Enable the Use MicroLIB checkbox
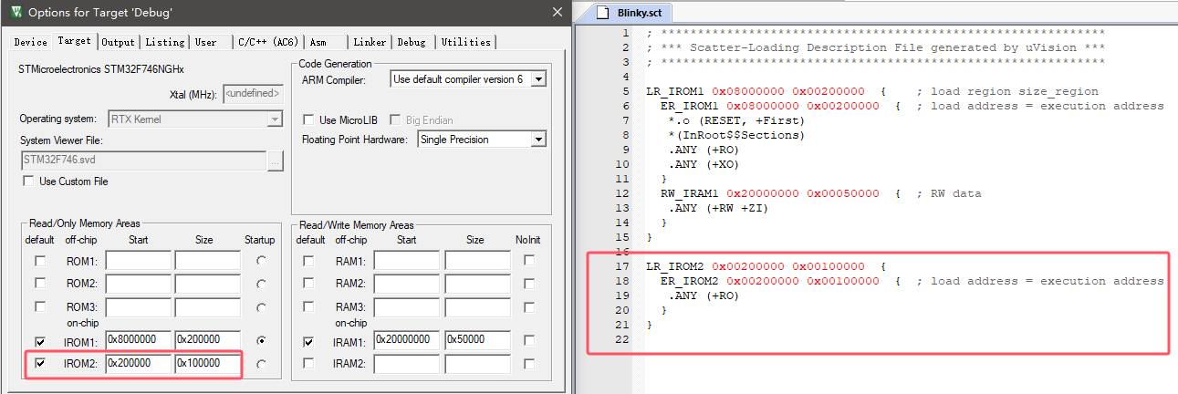 (308, 120)
